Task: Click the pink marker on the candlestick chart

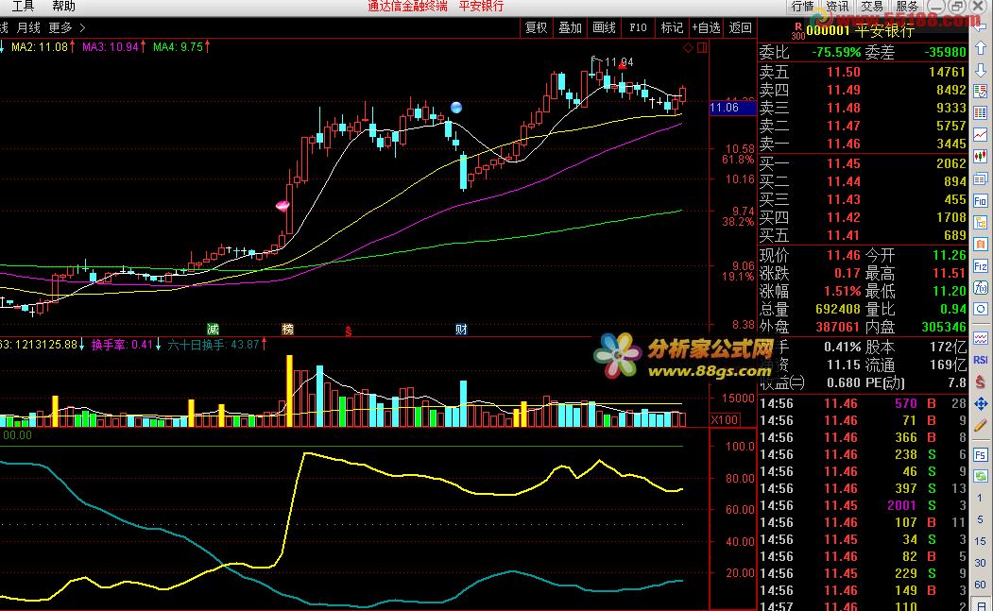Action: click(x=282, y=205)
